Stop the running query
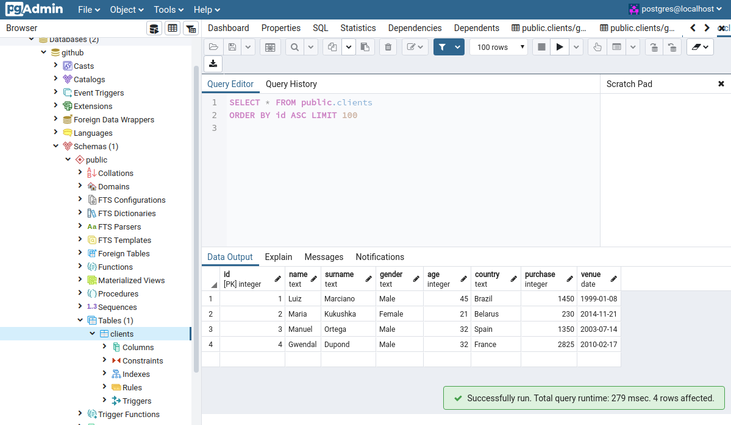The image size is (731, 425). 541,47
